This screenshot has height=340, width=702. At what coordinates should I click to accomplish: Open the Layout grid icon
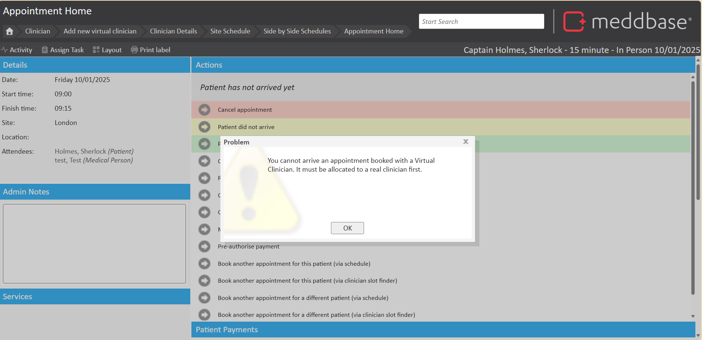[x=96, y=50]
